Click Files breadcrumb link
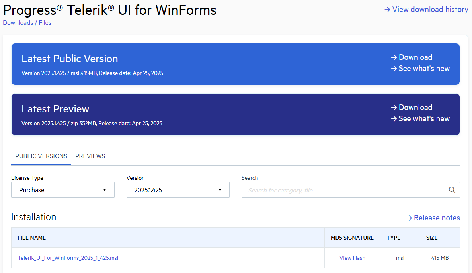The image size is (472, 273). [45, 23]
